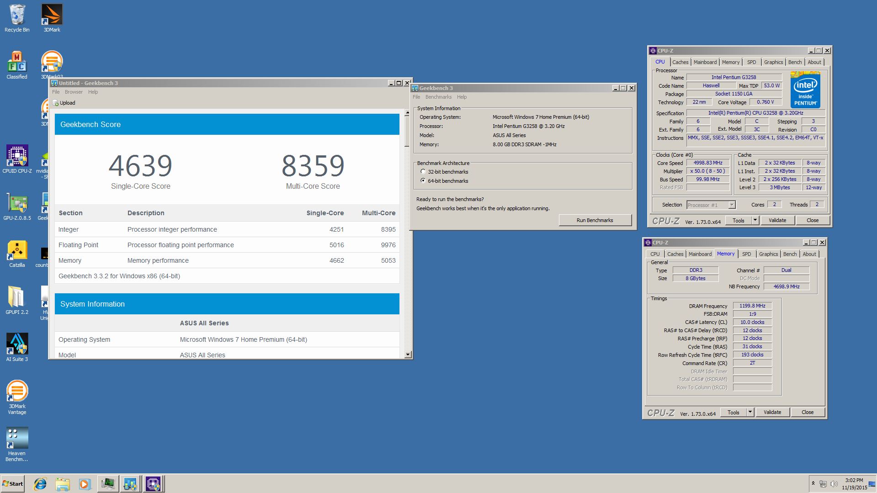Switch to Mainboard tab in upper CPU-Z
This screenshot has height=493, width=877.
705,62
